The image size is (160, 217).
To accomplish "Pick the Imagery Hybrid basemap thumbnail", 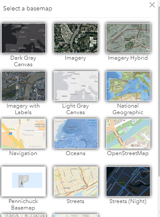I will (128, 38).
